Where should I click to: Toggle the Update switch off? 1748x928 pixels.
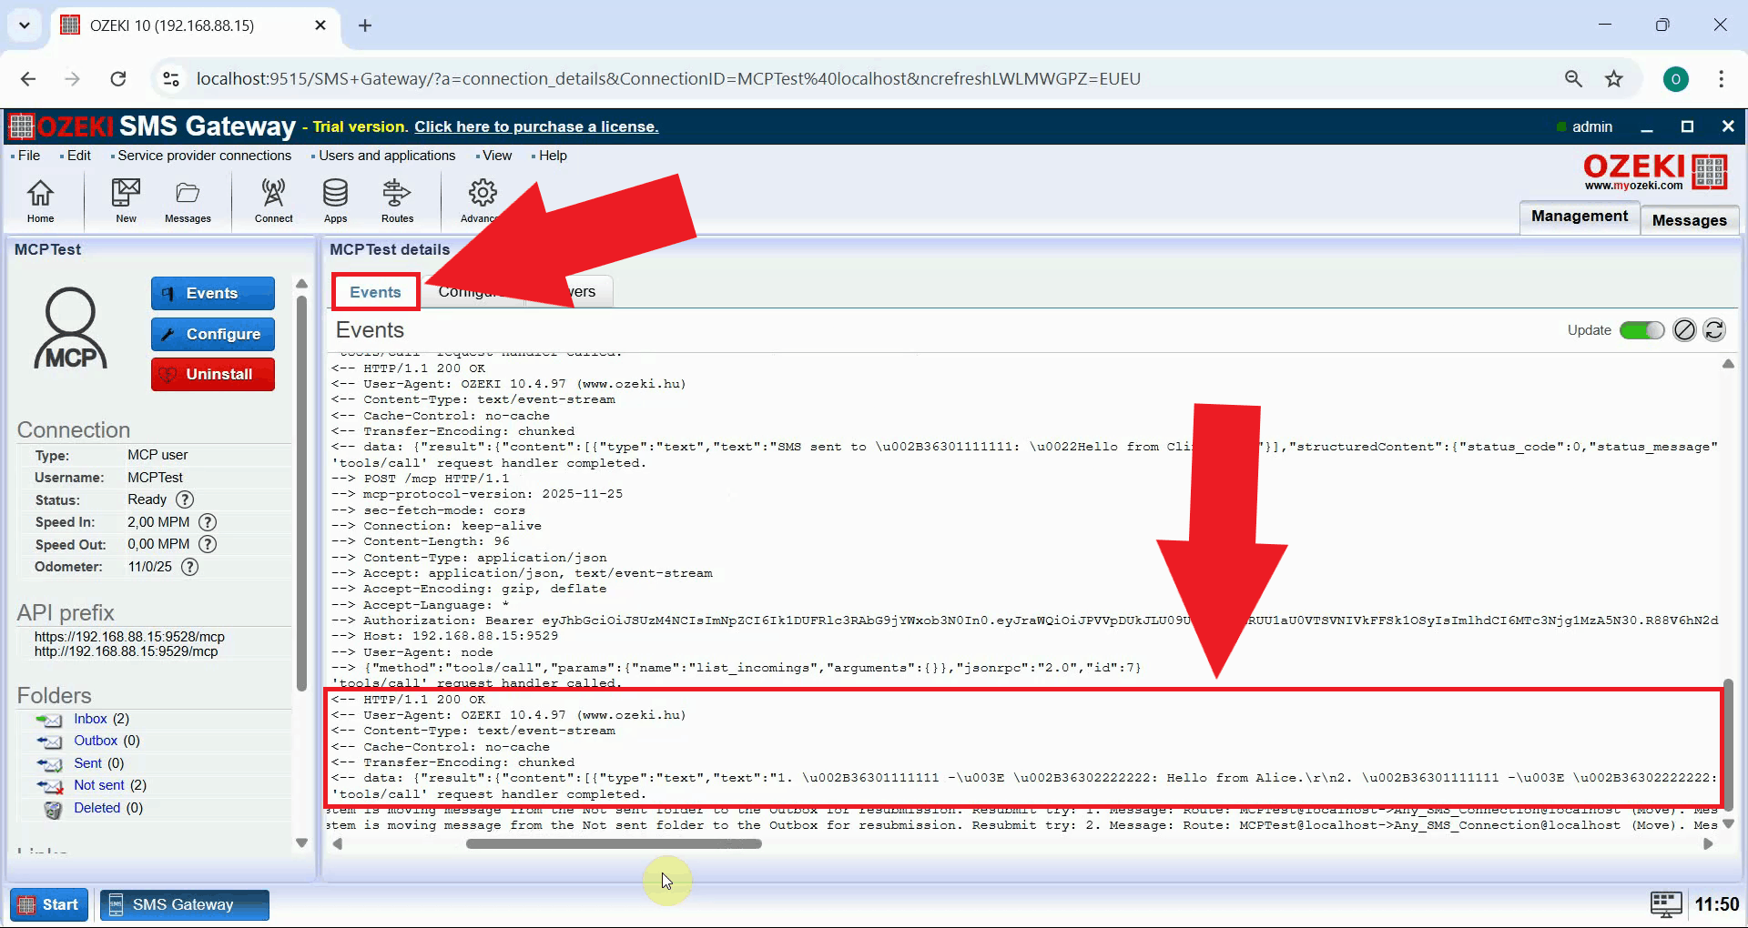pos(1641,330)
